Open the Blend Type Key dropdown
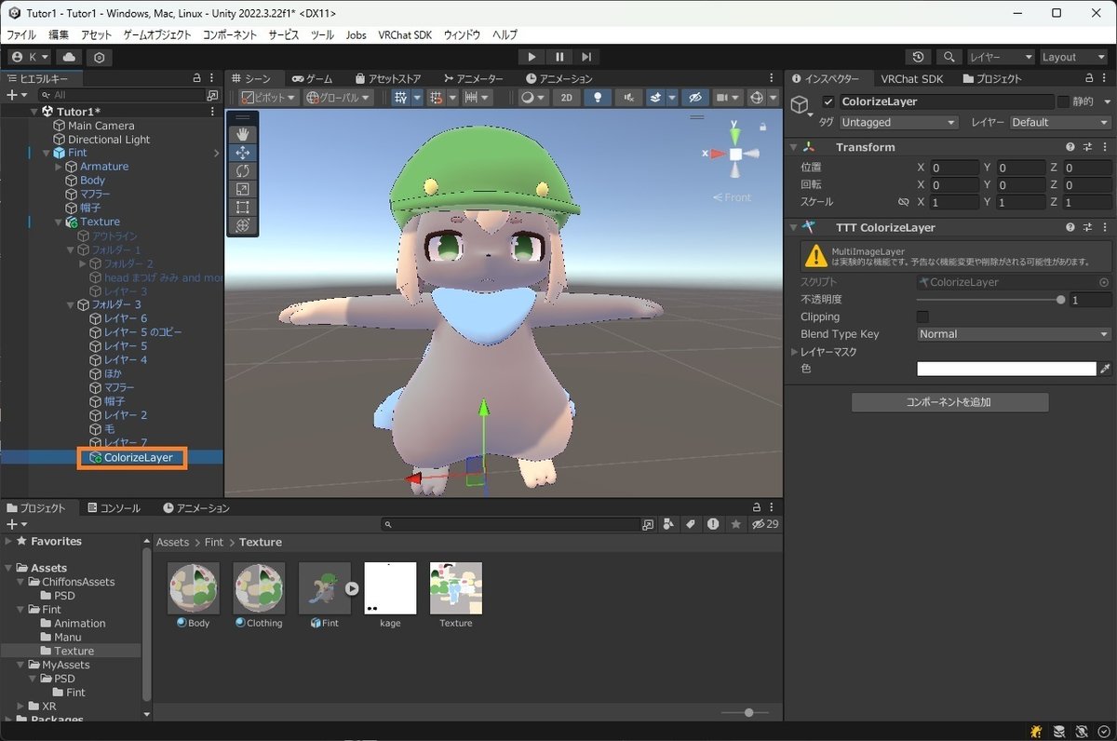The height and width of the screenshot is (741, 1117). point(1014,334)
